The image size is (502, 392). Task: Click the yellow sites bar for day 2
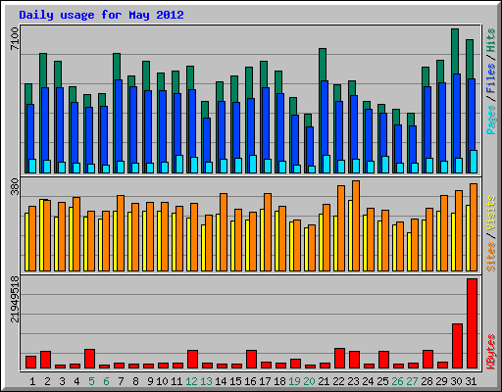(x=41, y=235)
